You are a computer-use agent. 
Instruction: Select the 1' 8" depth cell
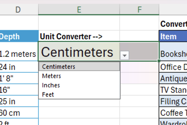19,78
